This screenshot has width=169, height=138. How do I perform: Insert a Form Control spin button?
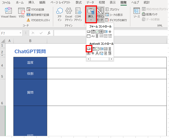point(101,32)
